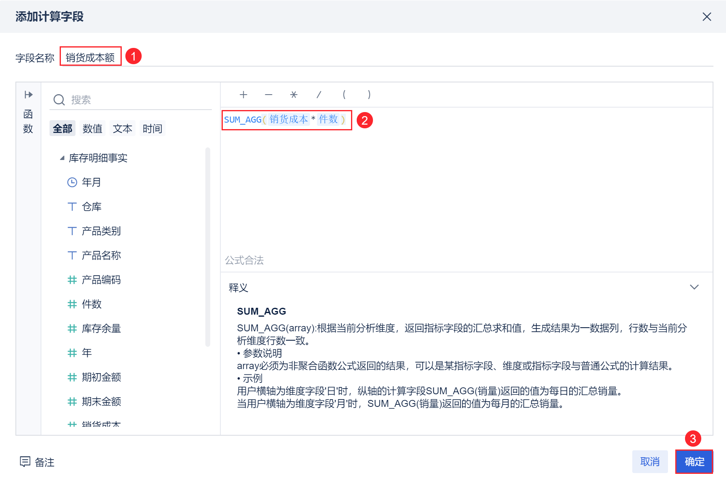Select the 库存余量 field
Image resolution: width=726 pixels, height=484 pixels.
[101, 328]
